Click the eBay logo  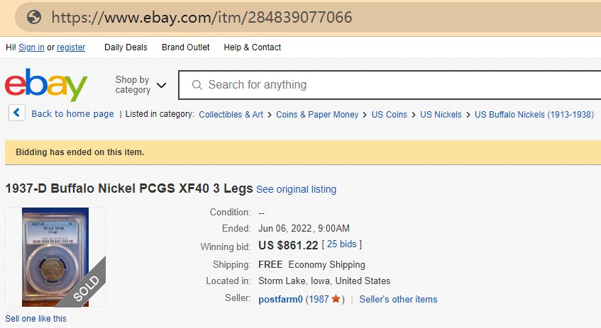46,85
